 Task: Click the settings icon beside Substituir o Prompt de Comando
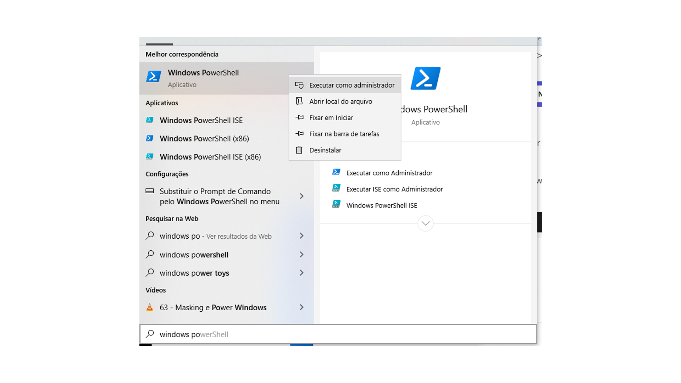(x=150, y=191)
